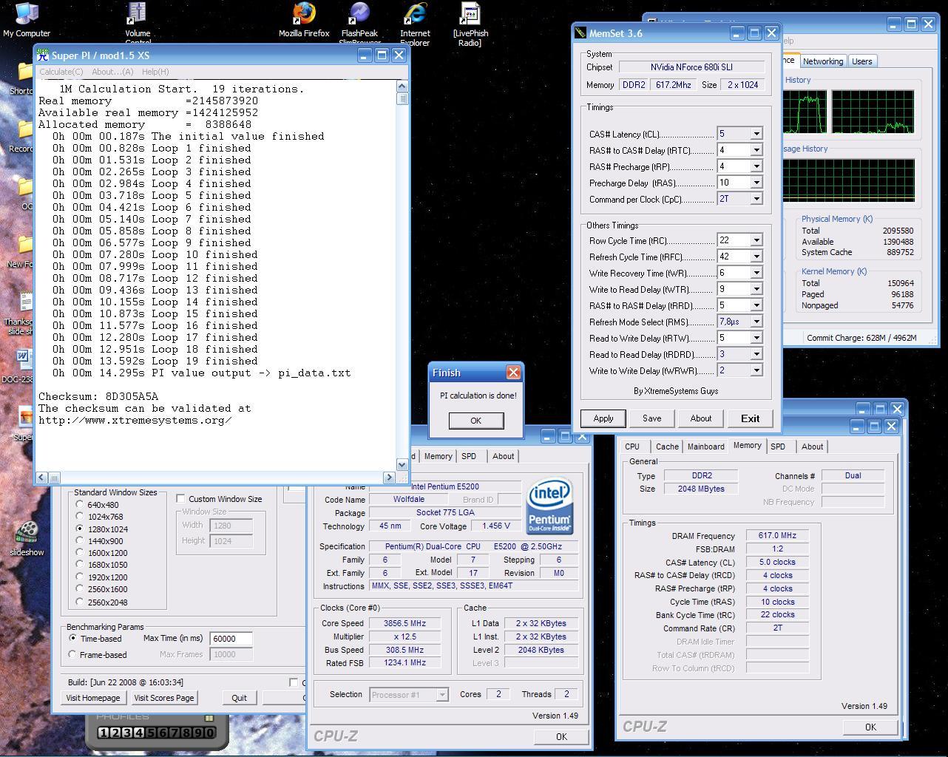
Task: Select 1024x768 window size radio
Action: (x=80, y=517)
